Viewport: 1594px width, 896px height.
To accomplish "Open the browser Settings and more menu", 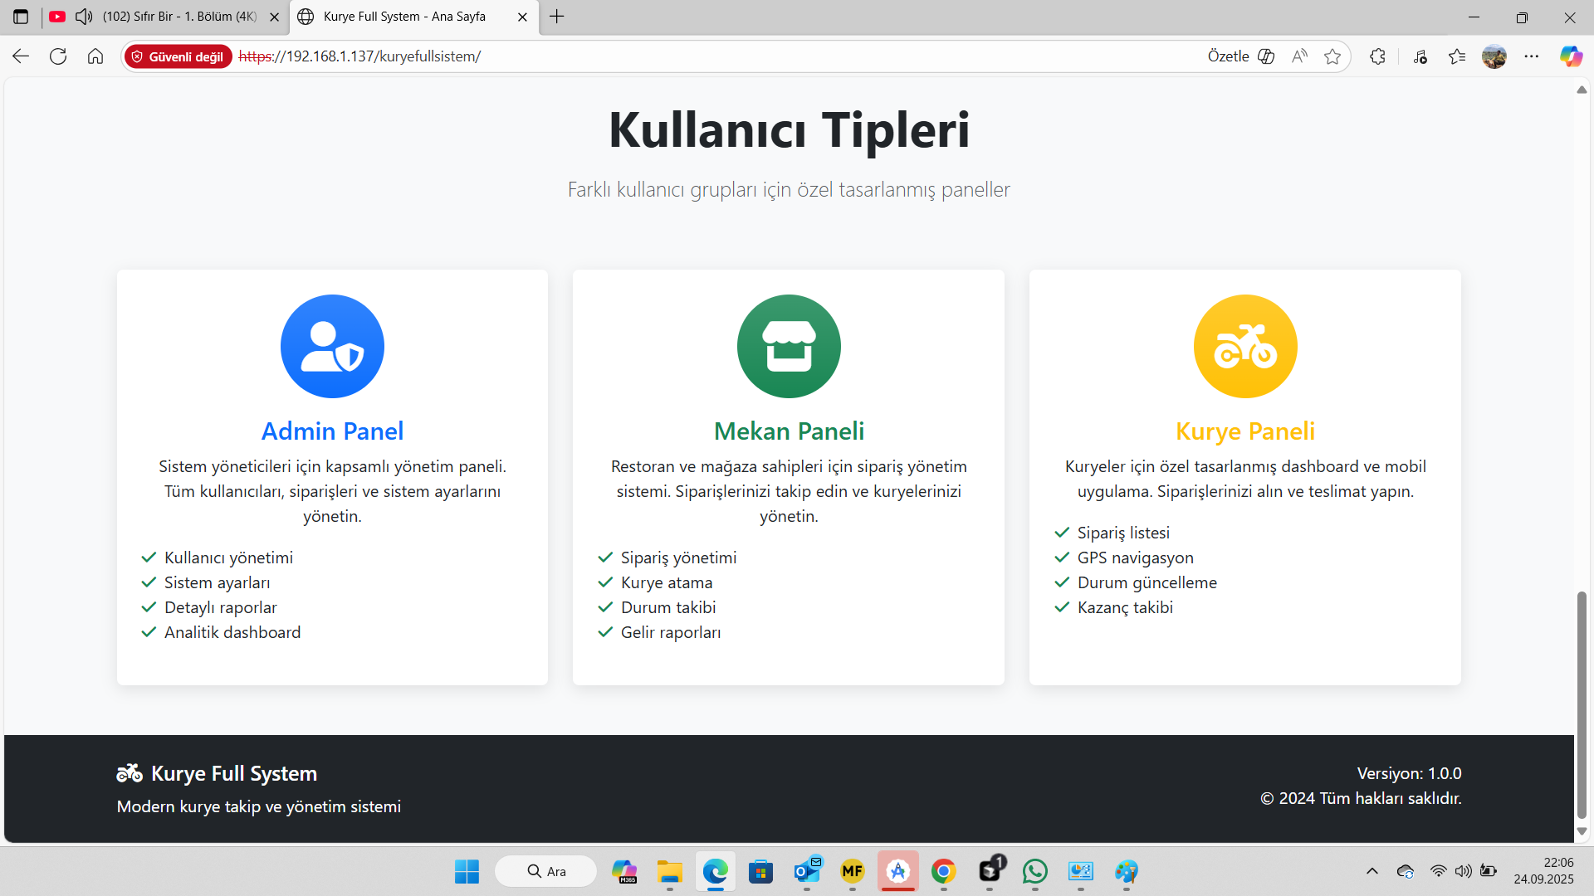I will pyautogui.click(x=1532, y=56).
